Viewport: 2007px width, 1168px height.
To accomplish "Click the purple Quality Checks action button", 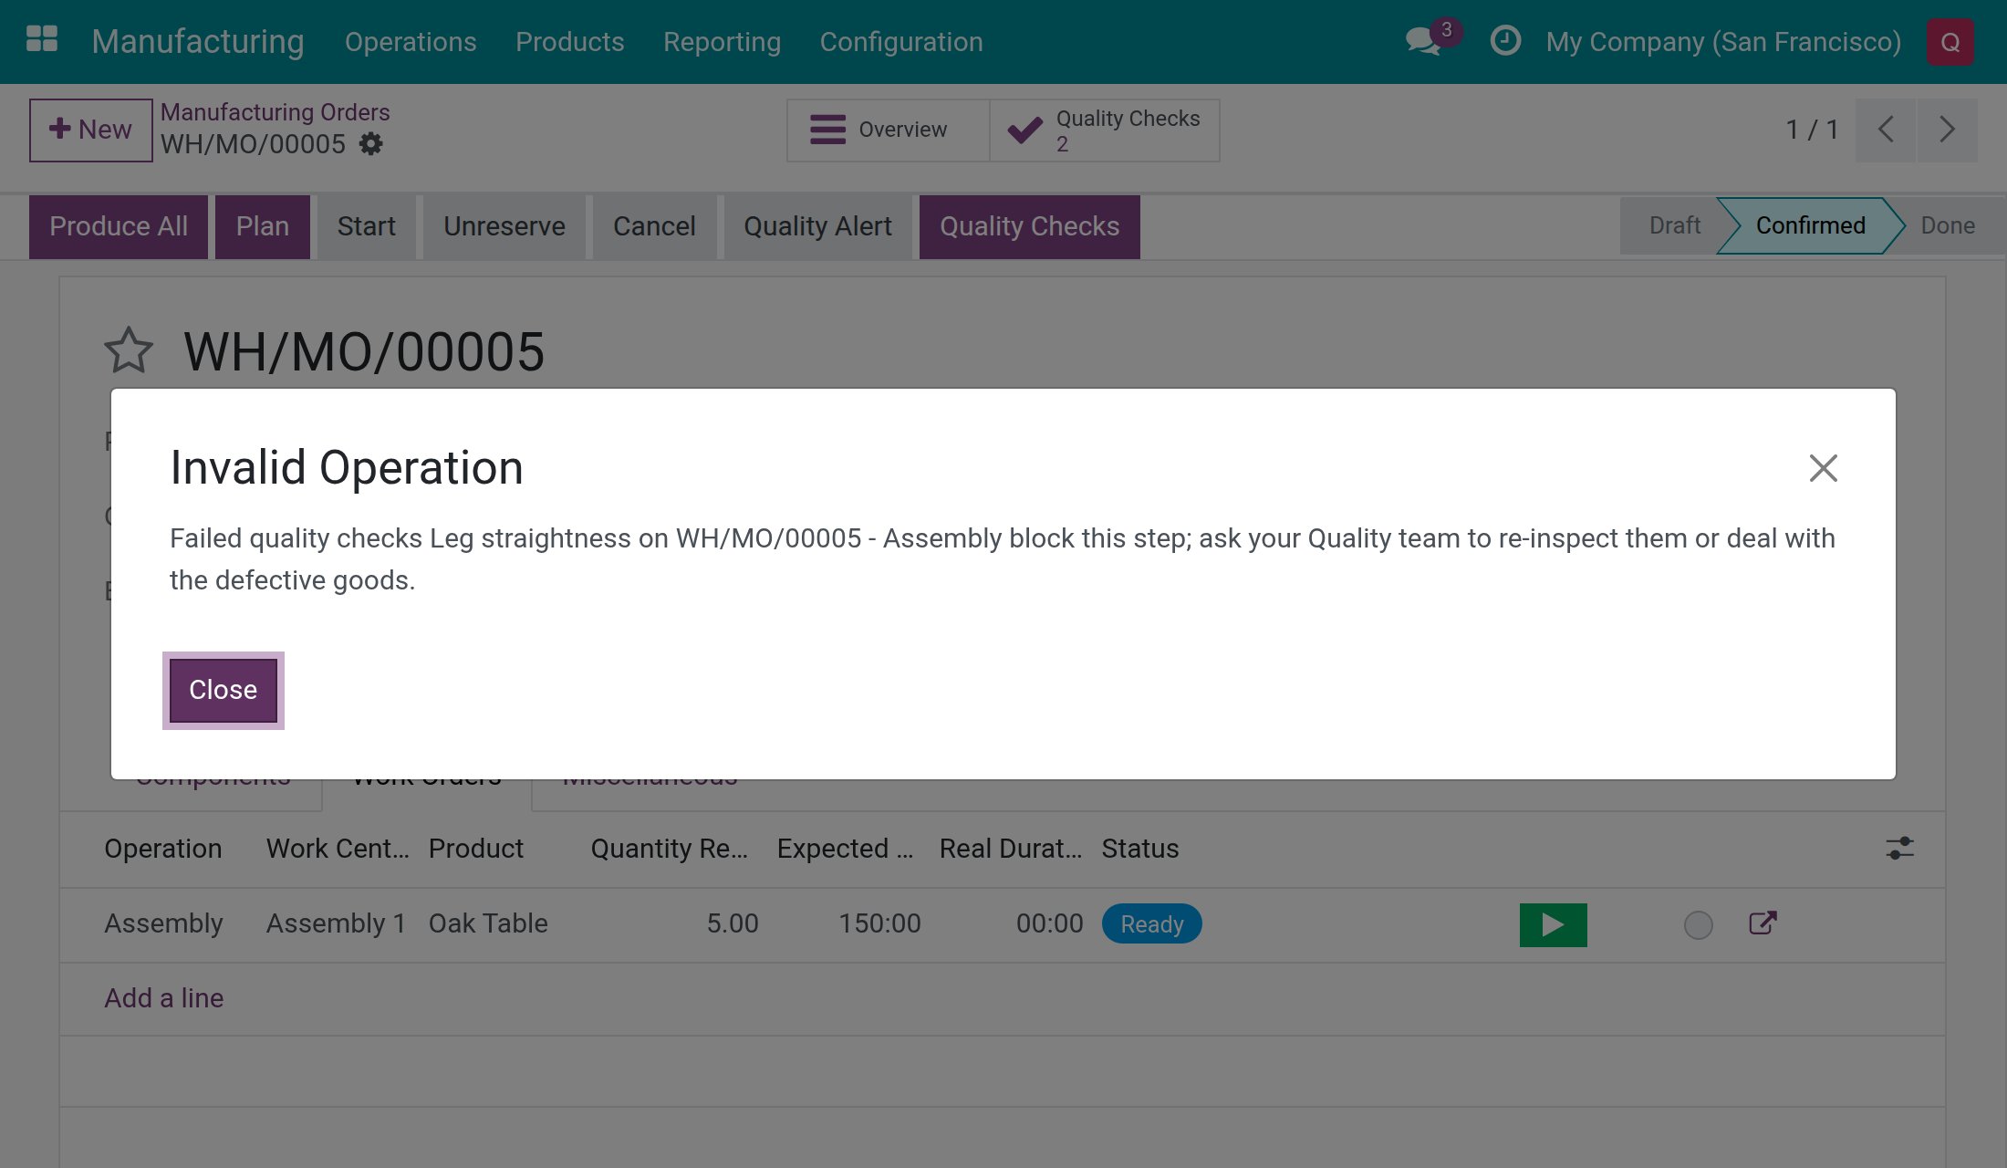I will pyautogui.click(x=1030, y=226).
